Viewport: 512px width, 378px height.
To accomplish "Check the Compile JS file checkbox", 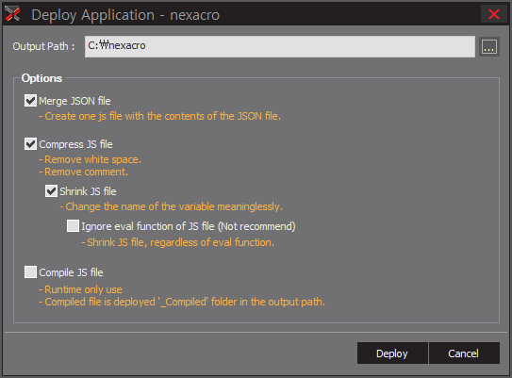I will [x=30, y=271].
